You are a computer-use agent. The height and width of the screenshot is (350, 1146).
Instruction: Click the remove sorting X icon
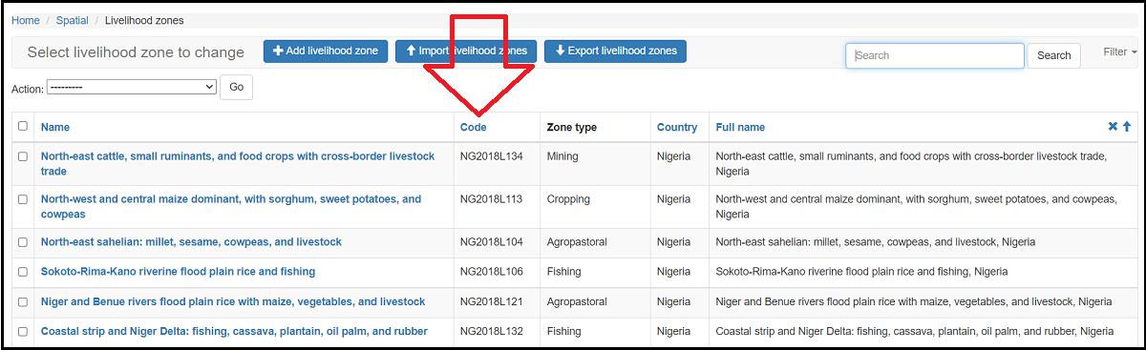(x=1113, y=127)
